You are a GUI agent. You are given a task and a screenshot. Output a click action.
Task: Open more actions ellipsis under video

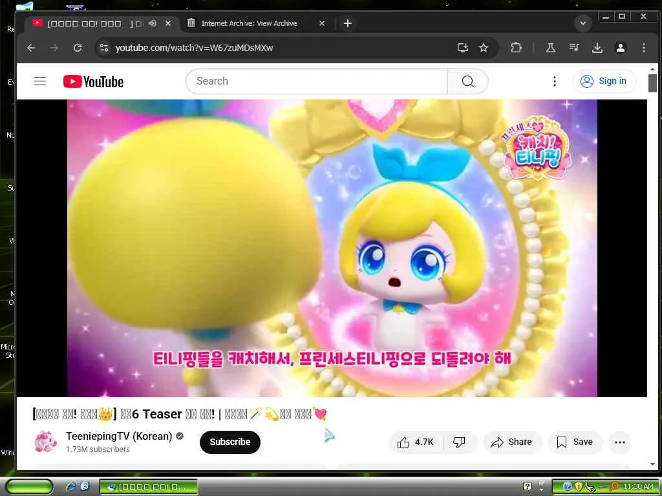[620, 442]
